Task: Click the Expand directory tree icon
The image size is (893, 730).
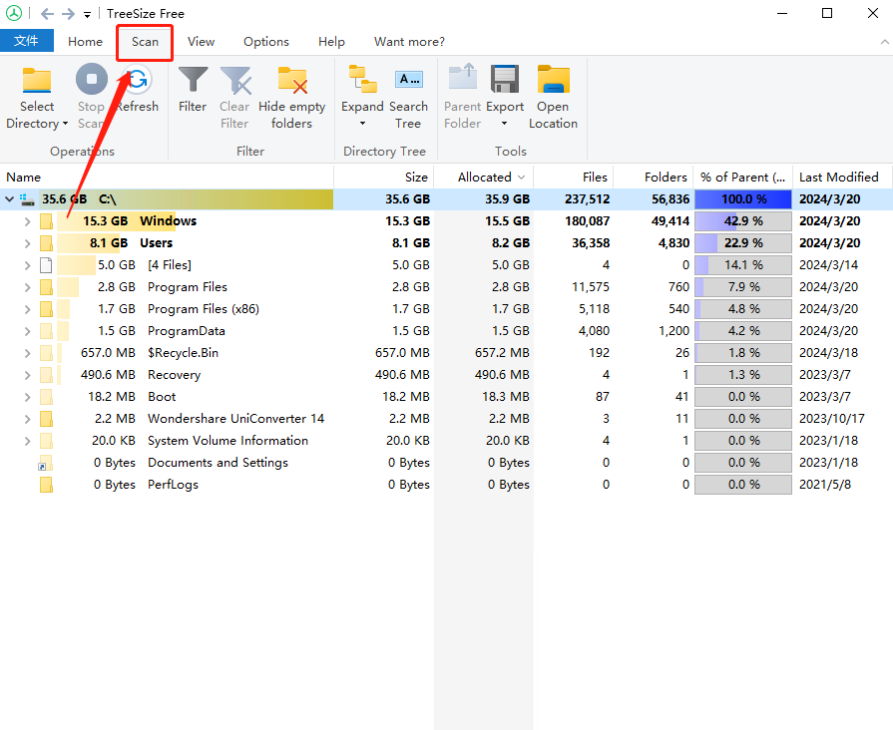Action: [362, 81]
